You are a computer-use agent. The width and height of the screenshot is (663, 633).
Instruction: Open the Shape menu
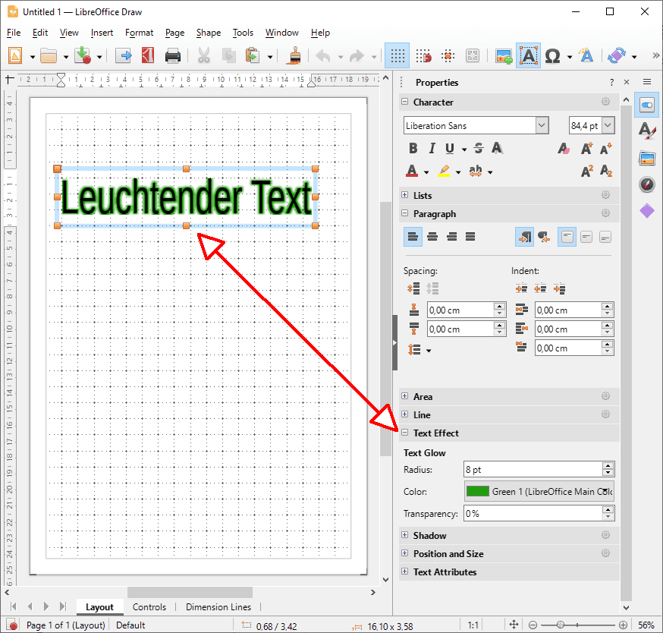point(208,33)
